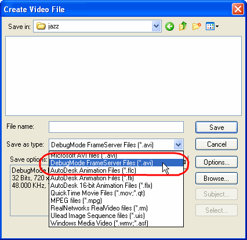Click the File name input field
This screenshot has height=240, width=247.
(116, 127)
